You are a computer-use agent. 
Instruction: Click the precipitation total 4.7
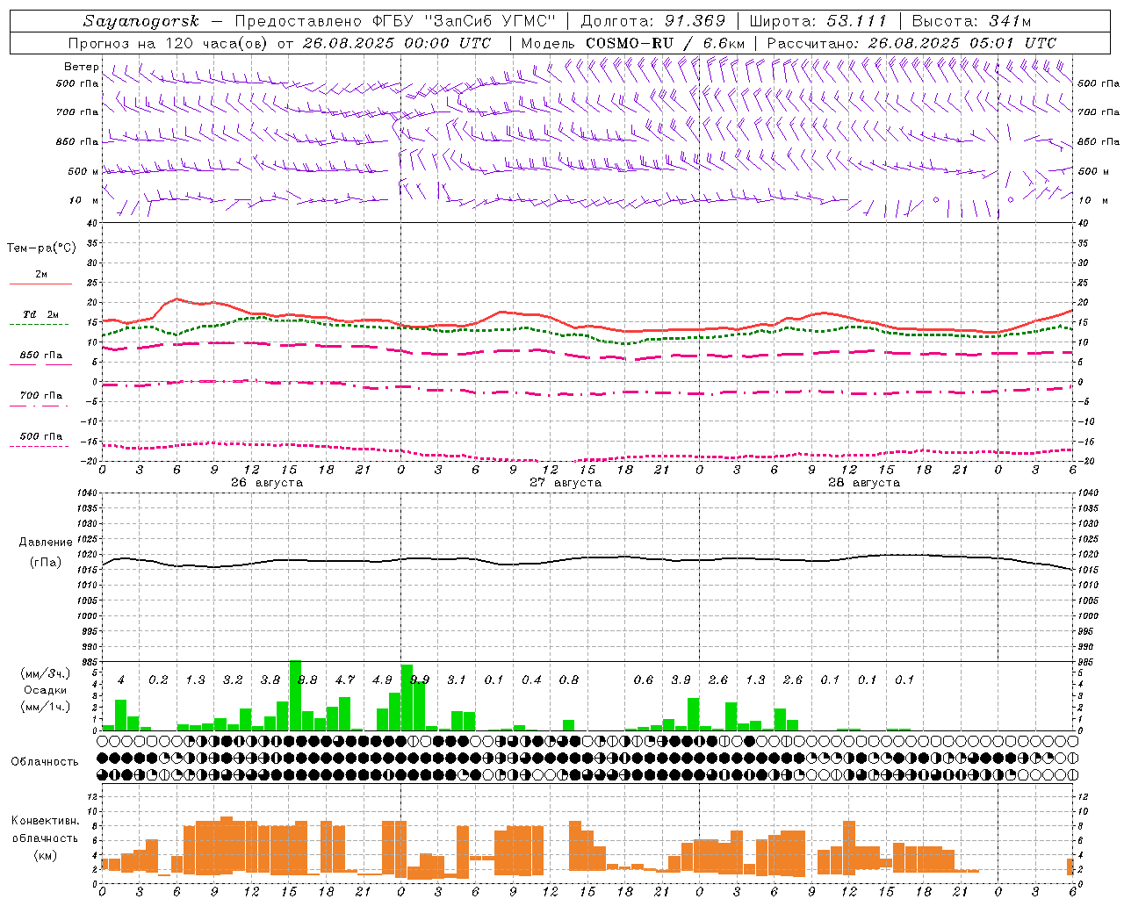[345, 680]
